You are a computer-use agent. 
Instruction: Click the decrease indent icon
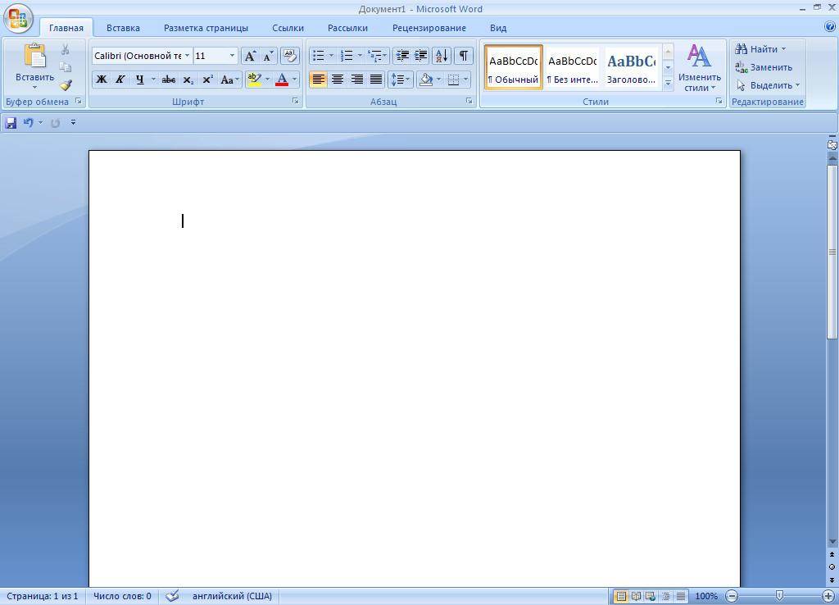pos(401,56)
